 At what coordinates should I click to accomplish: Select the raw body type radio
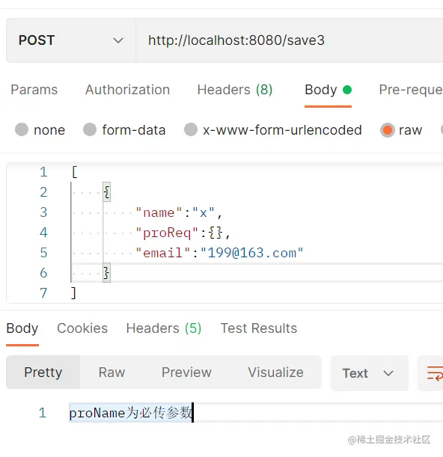(388, 130)
